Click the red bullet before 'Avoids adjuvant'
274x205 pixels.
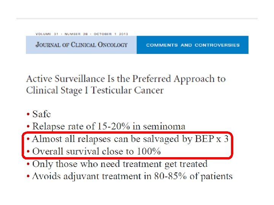pos(28,177)
